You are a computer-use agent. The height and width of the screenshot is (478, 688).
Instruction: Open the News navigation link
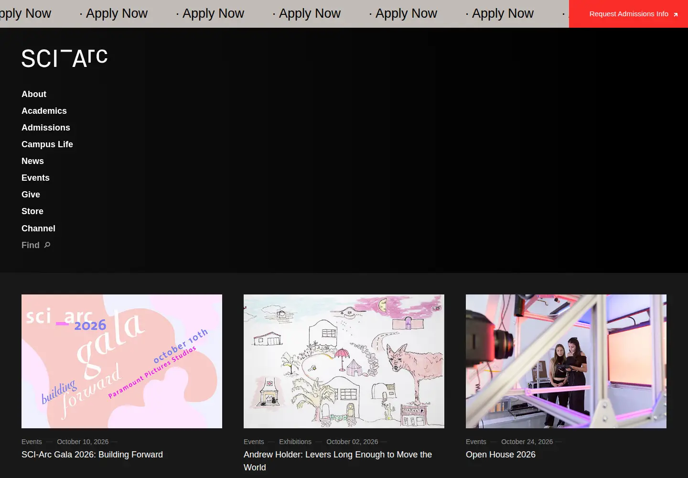click(32, 161)
